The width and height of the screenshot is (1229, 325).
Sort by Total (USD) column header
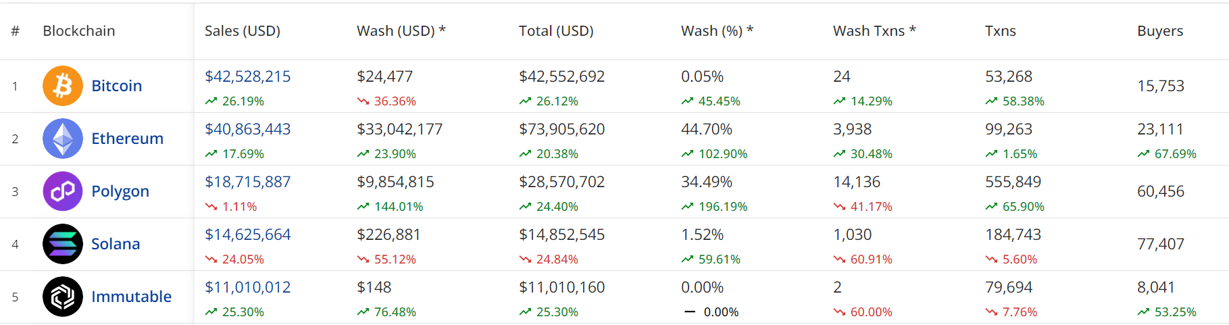click(556, 31)
